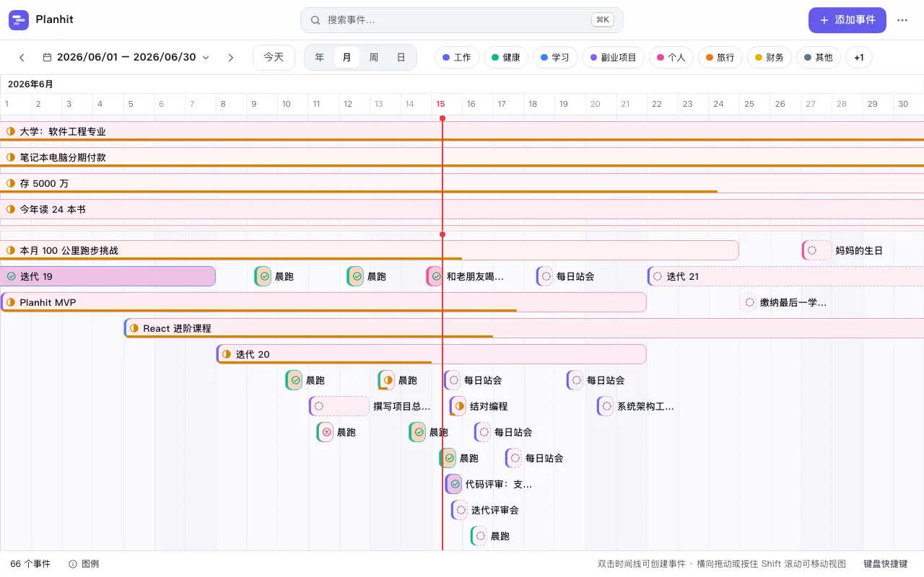Toggle the 其他 category filter
Screen dimensions: 924x577
point(819,58)
